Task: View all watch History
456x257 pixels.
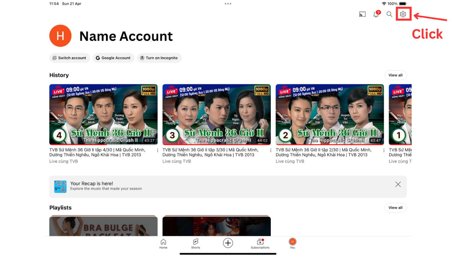Action: coord(395,75)
